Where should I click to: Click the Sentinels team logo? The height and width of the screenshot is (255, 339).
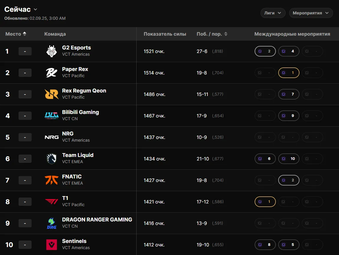coord(51,245)
